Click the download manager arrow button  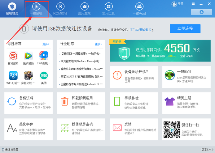coord(201,12)
